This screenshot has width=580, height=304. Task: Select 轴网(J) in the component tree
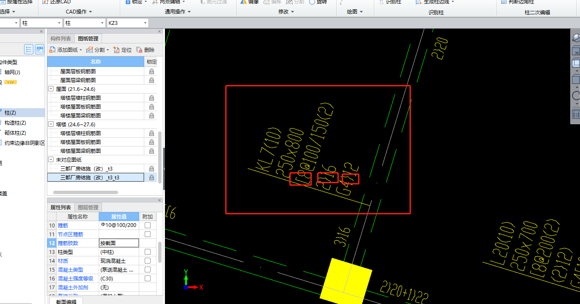point(12,72)
